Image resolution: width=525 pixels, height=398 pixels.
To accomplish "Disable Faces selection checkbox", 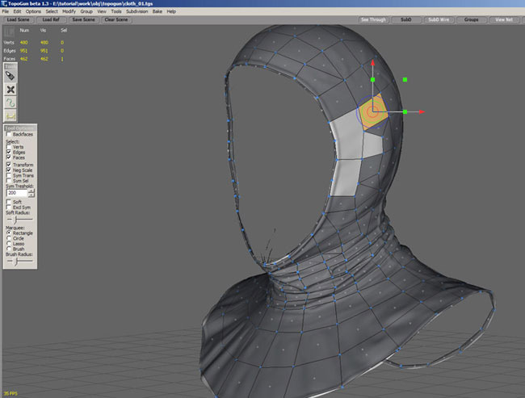I will click(9, 157).
